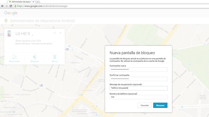209x117 pixels.
Task: Click the Android Device Manager pin icon
Action: (x=6, y=21)
